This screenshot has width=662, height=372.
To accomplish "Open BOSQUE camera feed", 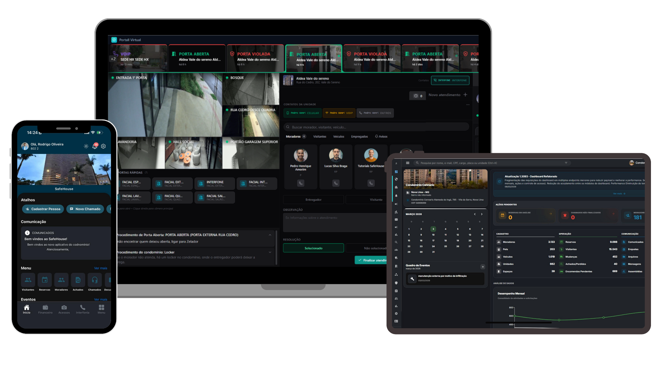I will coord(251,89).
